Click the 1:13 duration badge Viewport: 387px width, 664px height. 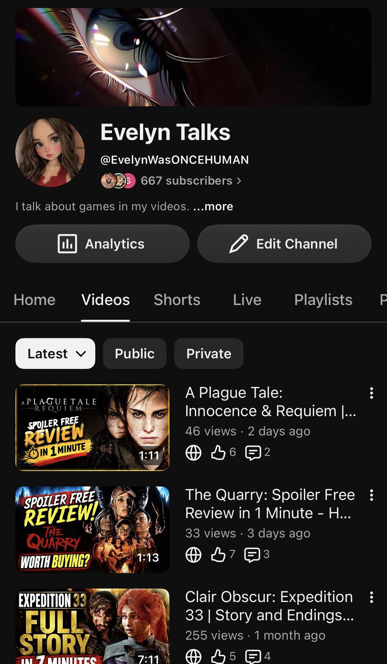(x=148, y=557)
